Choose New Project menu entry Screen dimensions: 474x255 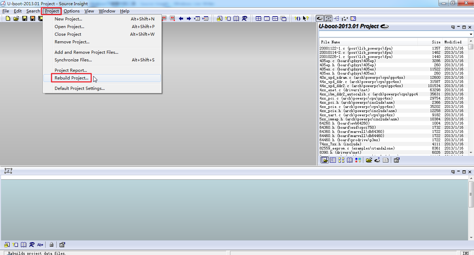102,19
